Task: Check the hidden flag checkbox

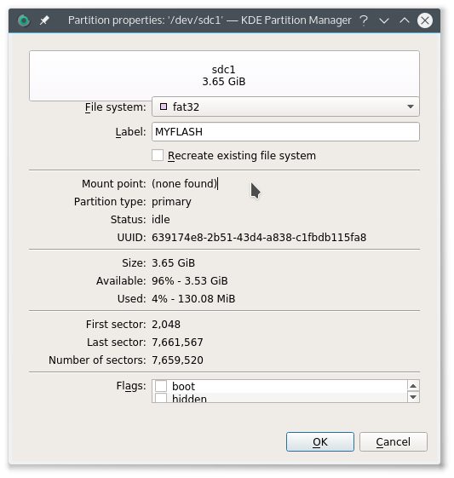Action: (x=161, y=398)
